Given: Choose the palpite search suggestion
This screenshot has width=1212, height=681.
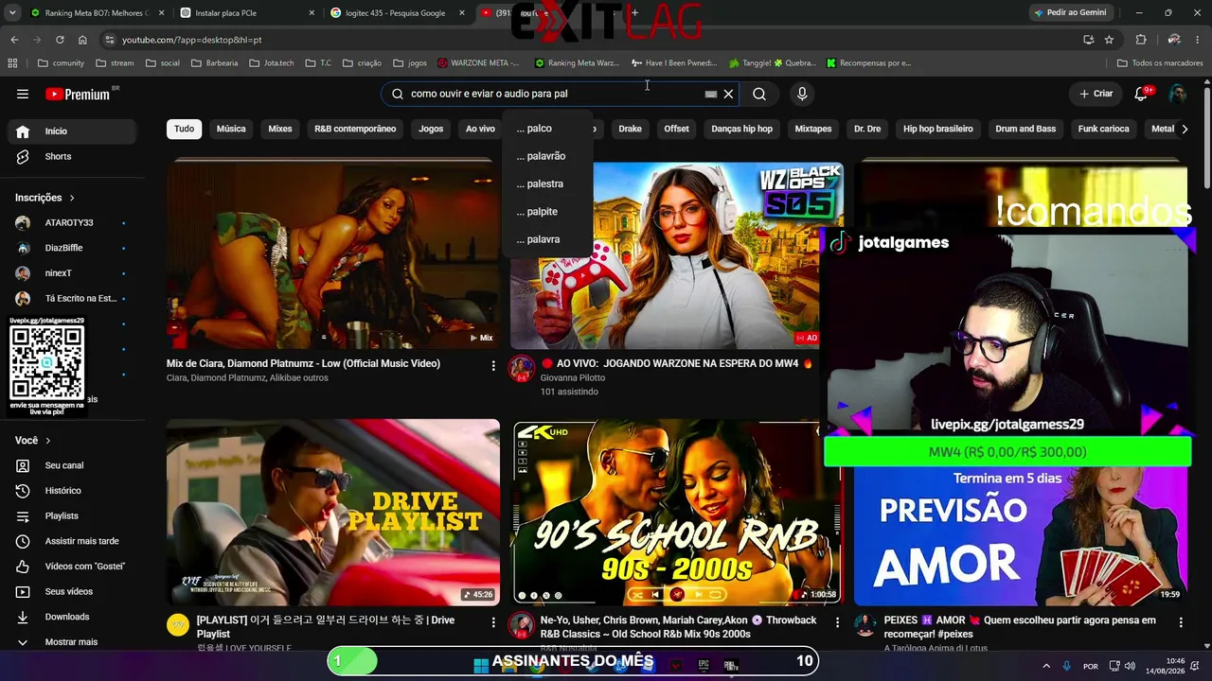Looking at the screenshot, I should [x=548, y=212].
